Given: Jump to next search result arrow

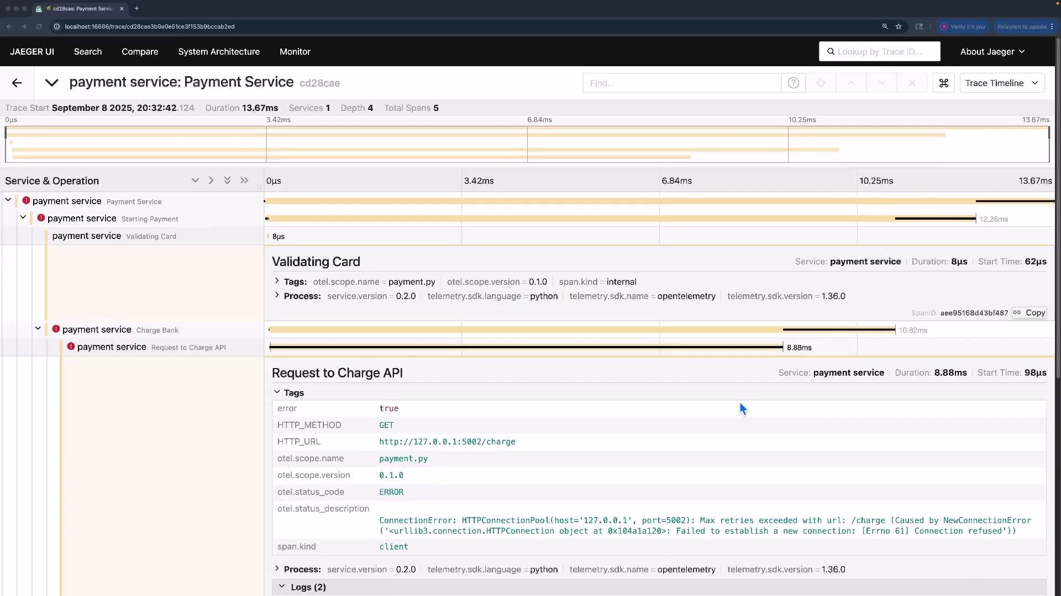Looking at the screenshot, I should (881, 83).
